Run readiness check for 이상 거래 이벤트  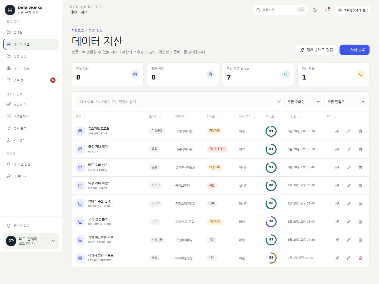pos(337,186)
